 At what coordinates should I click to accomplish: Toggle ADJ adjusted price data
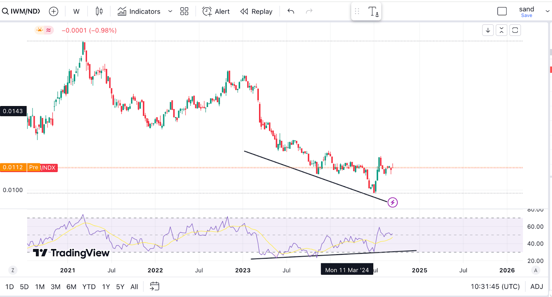tap(536, 287)
